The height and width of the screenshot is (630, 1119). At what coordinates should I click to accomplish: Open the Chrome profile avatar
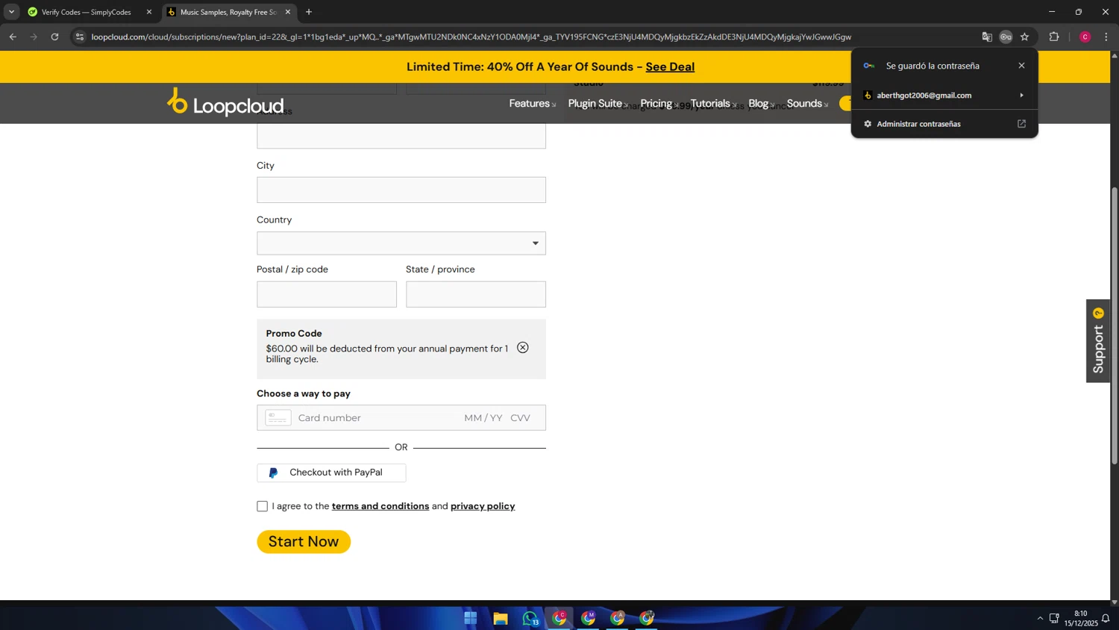pyautogui.click(x=1085, y=37)
